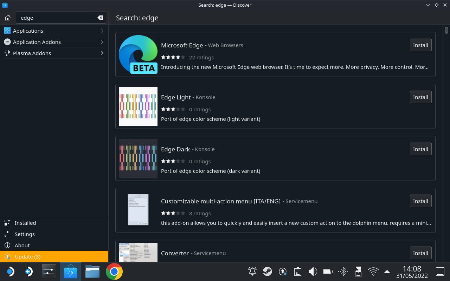This screenshot has height=281, width=450.
Task: Install Converter servicemenu
Action: [420, 253]
